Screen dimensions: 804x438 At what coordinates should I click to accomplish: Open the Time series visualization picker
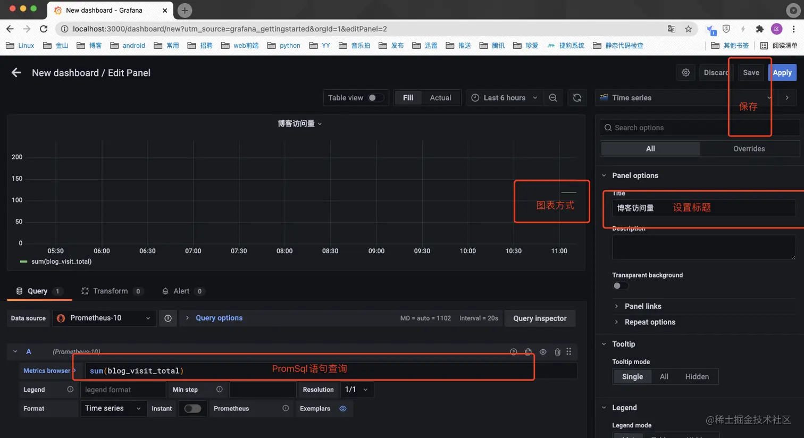tap(685, 98)
